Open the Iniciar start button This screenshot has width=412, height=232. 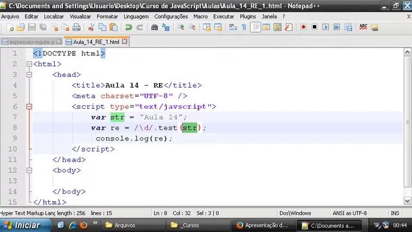point(25,226)
